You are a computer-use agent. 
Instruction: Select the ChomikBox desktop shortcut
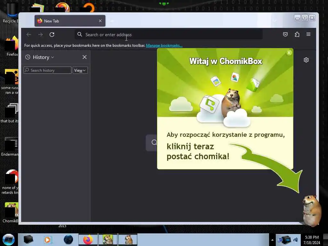tap(11, 213)
